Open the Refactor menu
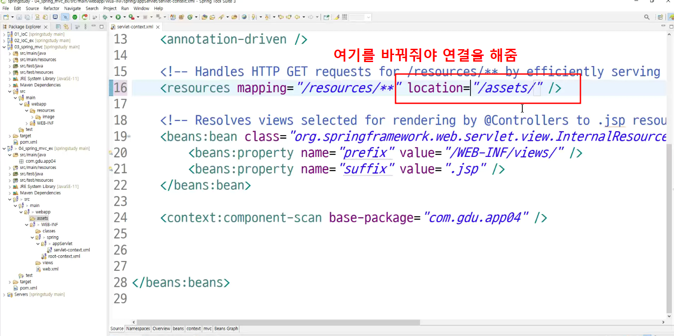 tap(51, 8)
